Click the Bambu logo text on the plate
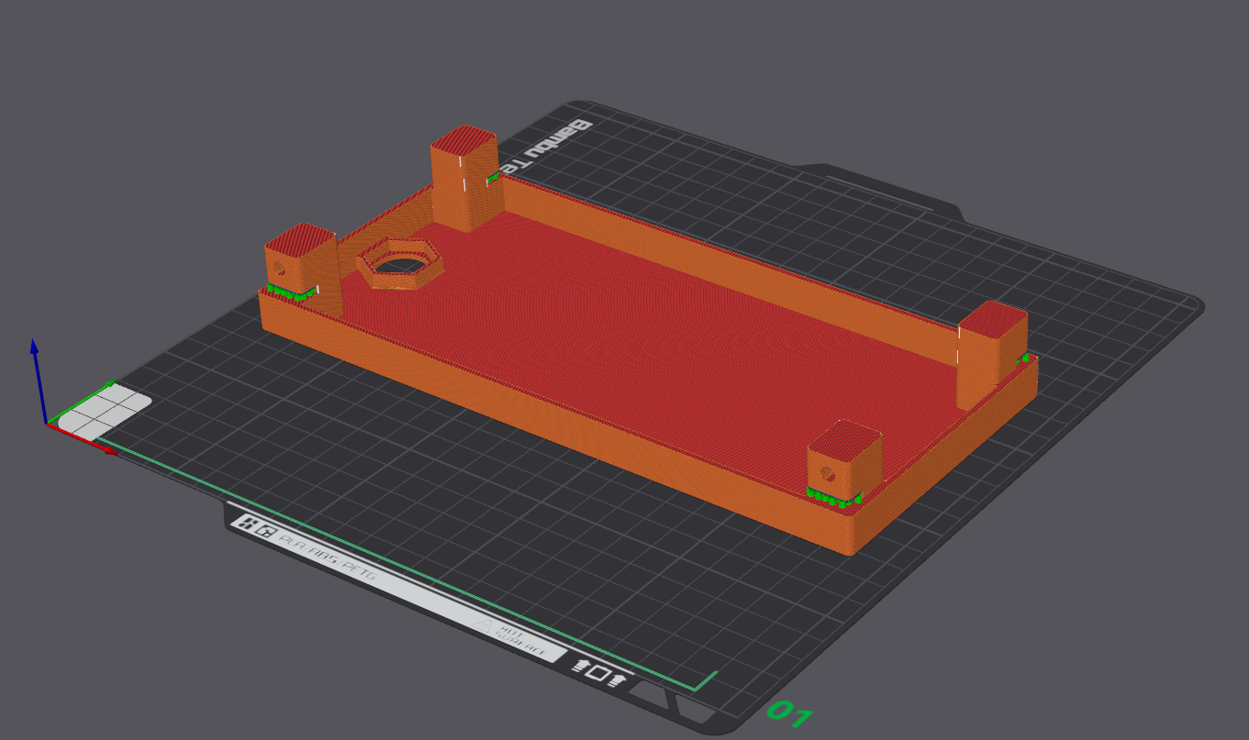The height and width of the screenshot is (740, 1249). [x=548, y=145]
